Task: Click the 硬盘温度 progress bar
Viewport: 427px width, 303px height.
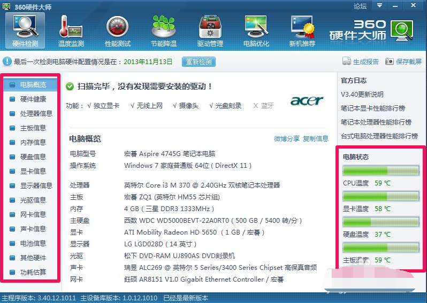Action: coord(380,222)
